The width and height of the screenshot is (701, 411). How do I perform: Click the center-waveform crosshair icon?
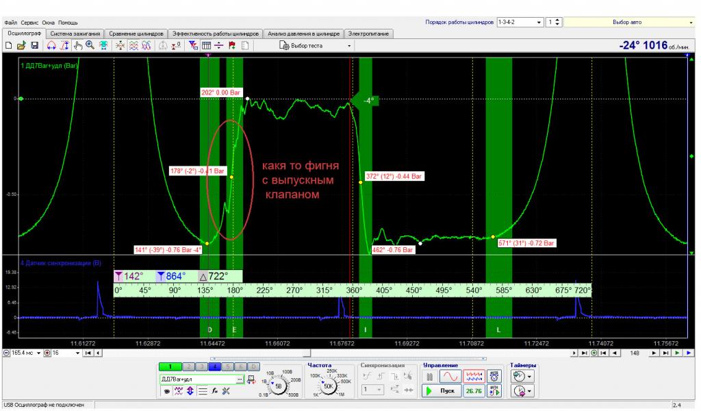[x=120, y=46]
